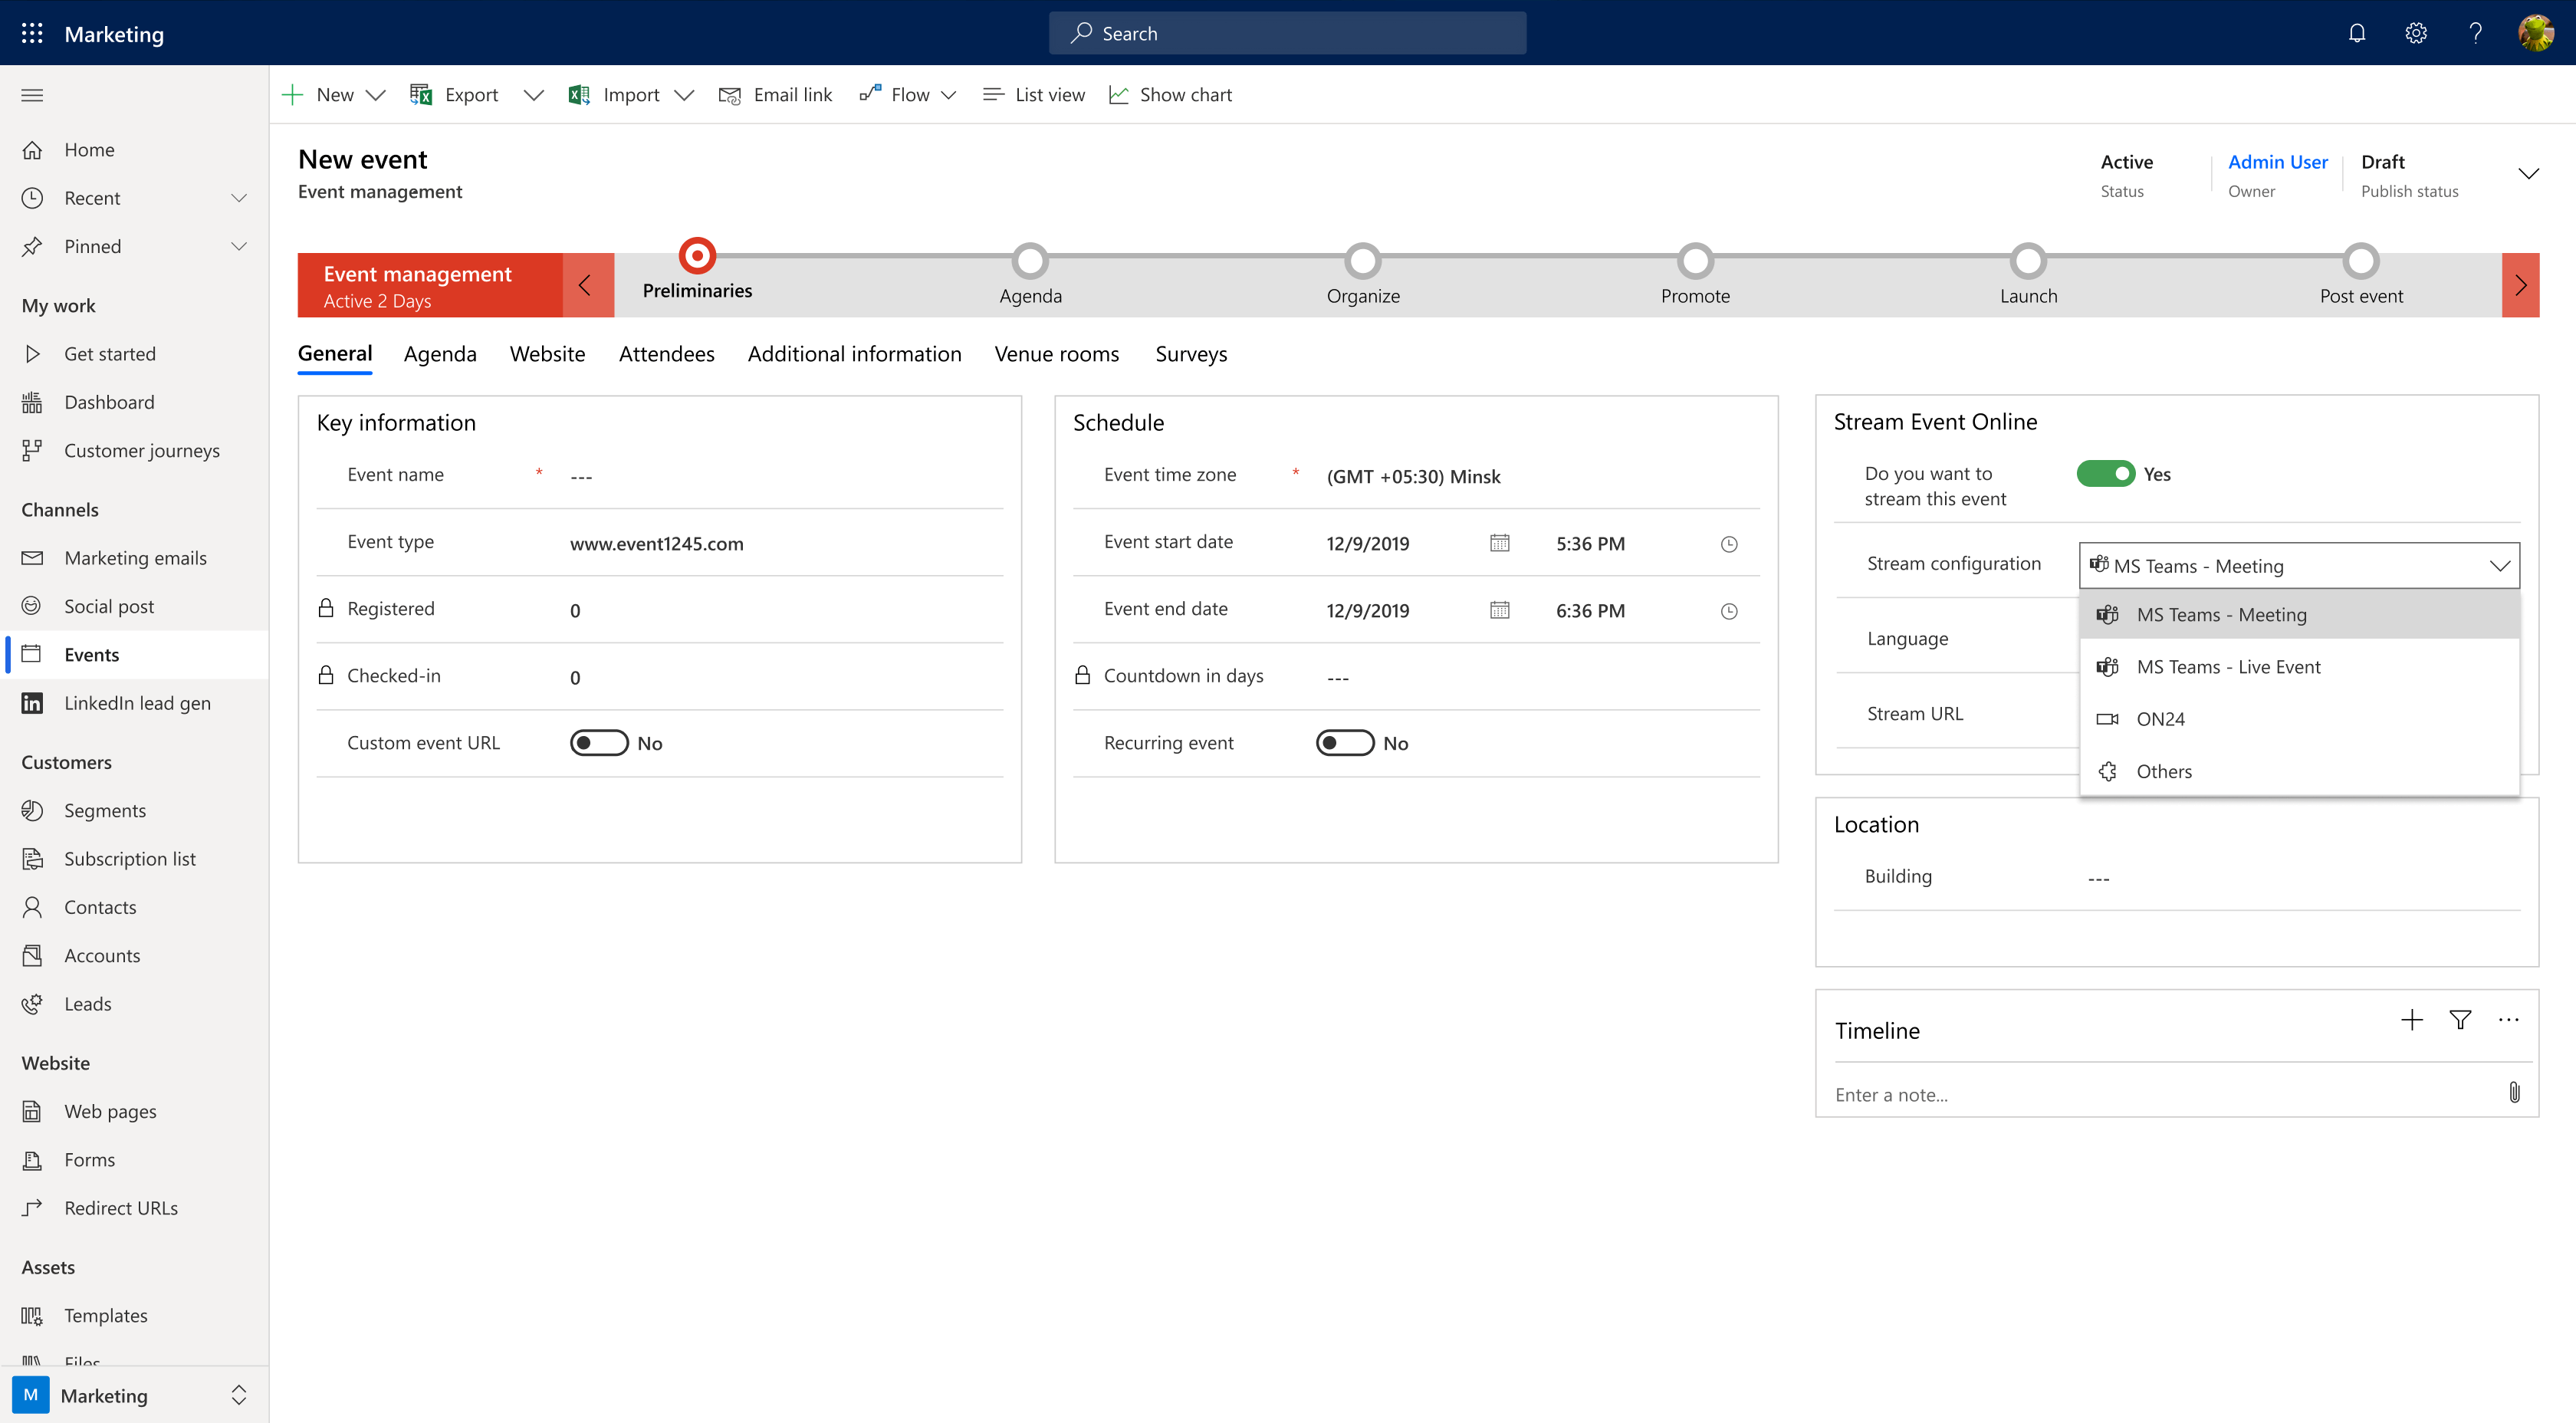The height and width of the screenshot is (1423, 2576).
Task: Click the Marketing emails channel icon
Action: [31, 557]
